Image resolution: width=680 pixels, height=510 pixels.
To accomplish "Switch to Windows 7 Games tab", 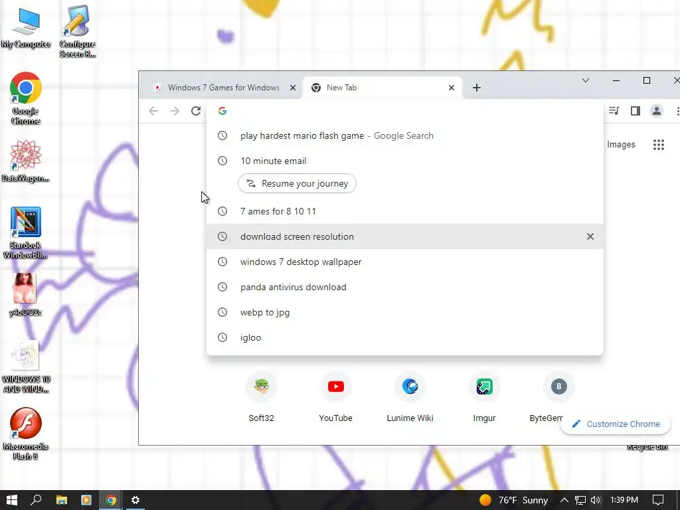I will (x=223, y=88).
